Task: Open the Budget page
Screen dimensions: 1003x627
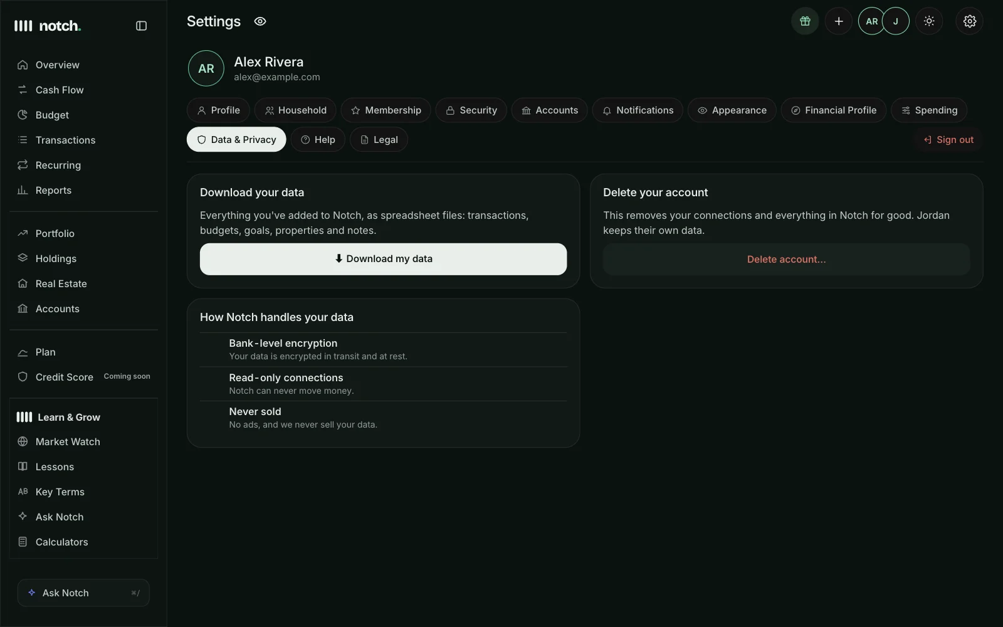Action: click(x=84, y=115)
